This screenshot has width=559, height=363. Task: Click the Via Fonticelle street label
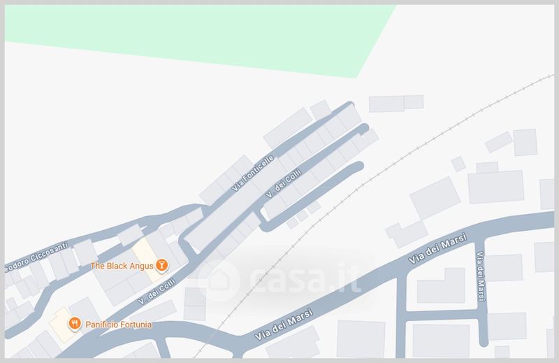coord(253,173)
